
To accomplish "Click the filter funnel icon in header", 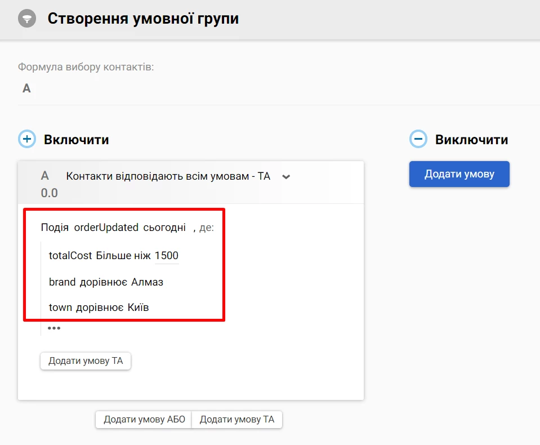I will point(27,19).
